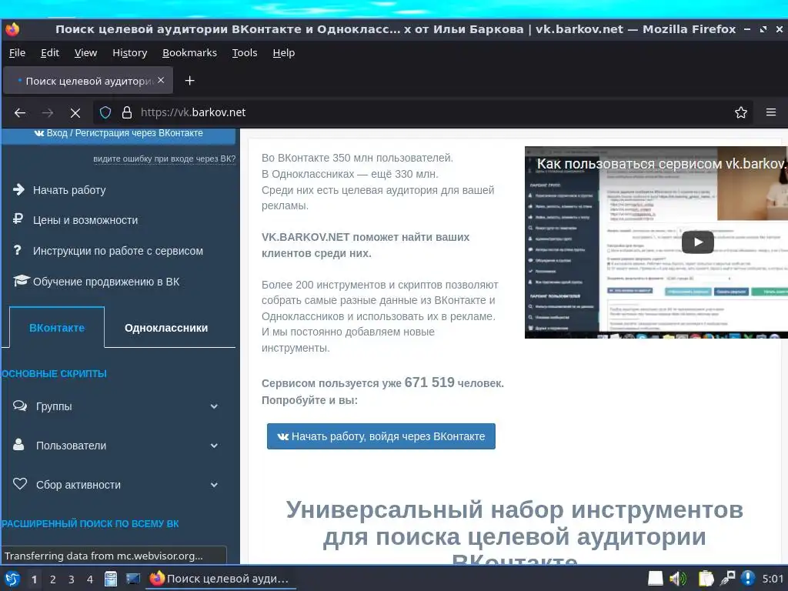Click the ОСНОВНЫЕ СКРИПТЫ section heading
This screenshot has height=591, width=788.
pos(54,374)
